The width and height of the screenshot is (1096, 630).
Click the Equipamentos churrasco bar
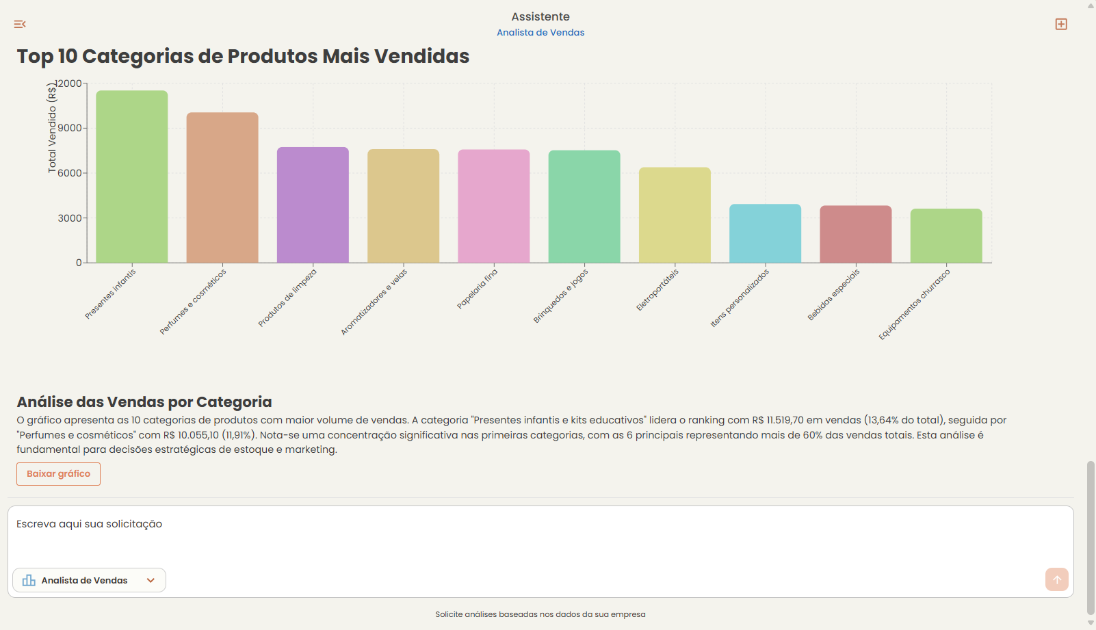point(945,235)
